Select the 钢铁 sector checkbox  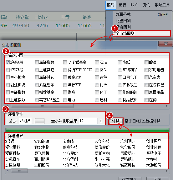click(97, 70)
